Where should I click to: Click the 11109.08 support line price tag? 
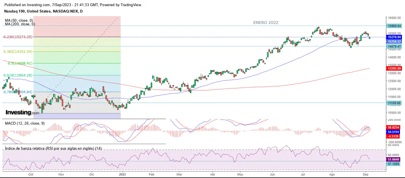394,103
